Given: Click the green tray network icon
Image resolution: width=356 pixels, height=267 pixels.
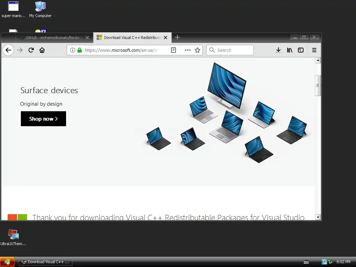Looking at the screenshot, I should tap(330, 262).
